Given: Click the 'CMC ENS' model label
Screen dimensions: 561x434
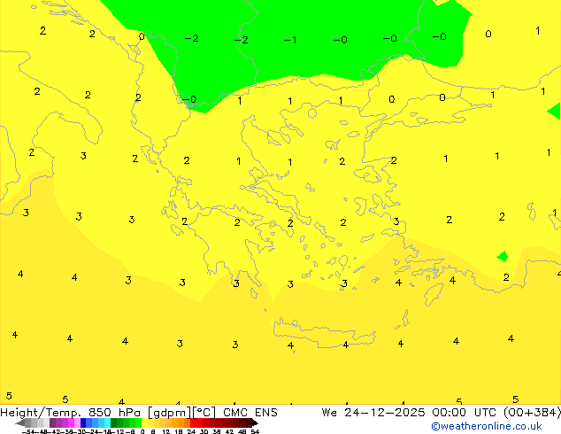Looking at the screenshot, I should click(250, 412).
